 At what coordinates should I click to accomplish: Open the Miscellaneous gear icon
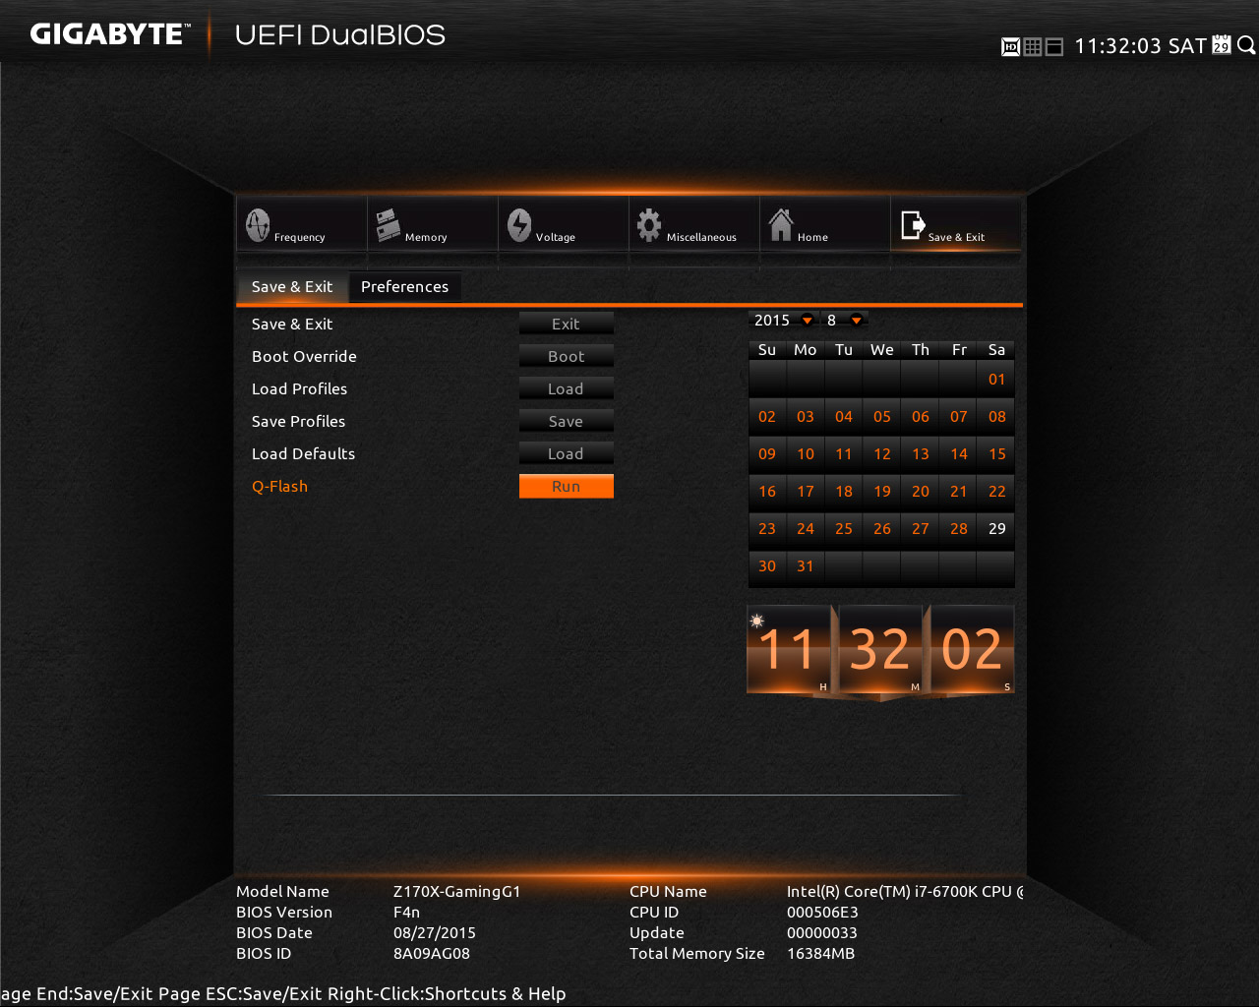[649, 225]
